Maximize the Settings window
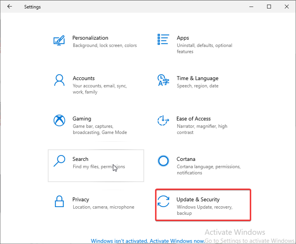 269,7
